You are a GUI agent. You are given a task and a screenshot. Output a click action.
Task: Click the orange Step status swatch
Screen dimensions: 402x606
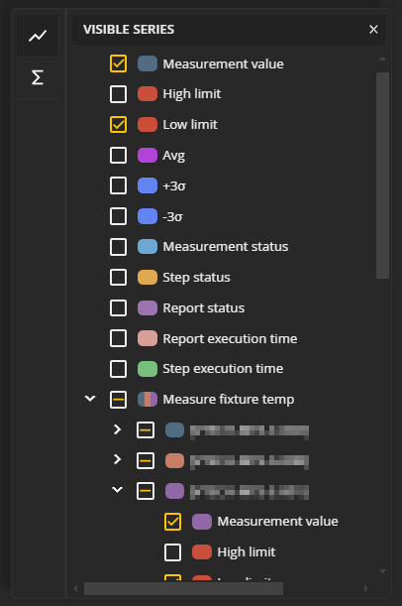(x=148, y=278)
